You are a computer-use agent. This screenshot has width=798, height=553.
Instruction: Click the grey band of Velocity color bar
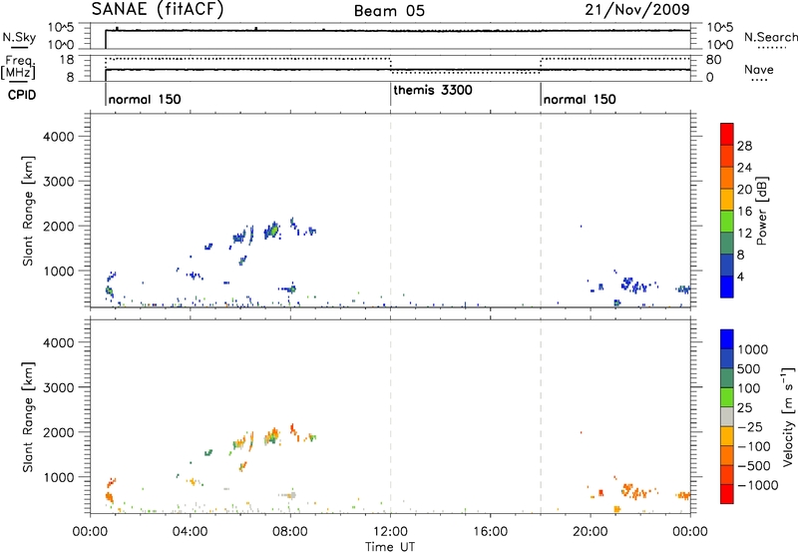point(727,416)
